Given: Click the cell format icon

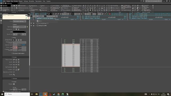Looking at the screenshot, I should click(x=14, y=84).
